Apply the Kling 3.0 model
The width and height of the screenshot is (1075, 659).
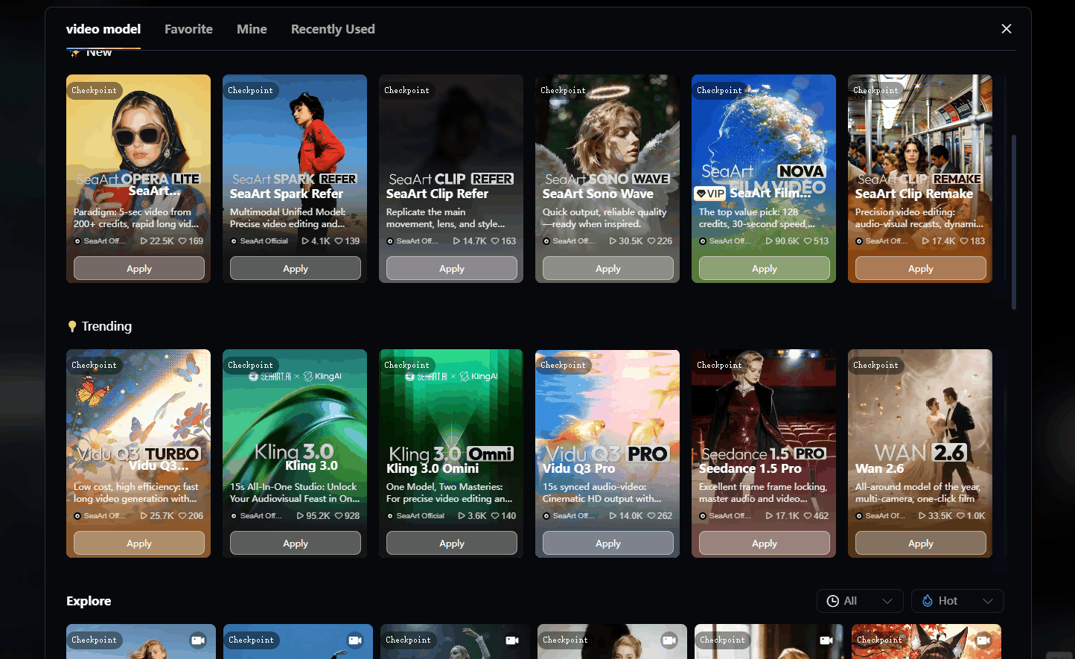pyautogui.click(x=295, y=543)
